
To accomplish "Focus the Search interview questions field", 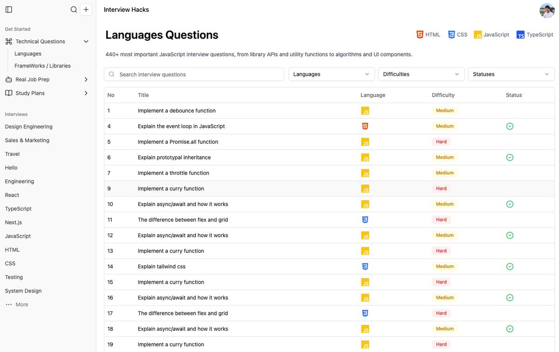I will click(x=194, y=74).
